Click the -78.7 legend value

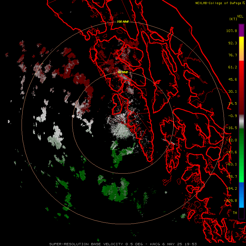[232, 177]
